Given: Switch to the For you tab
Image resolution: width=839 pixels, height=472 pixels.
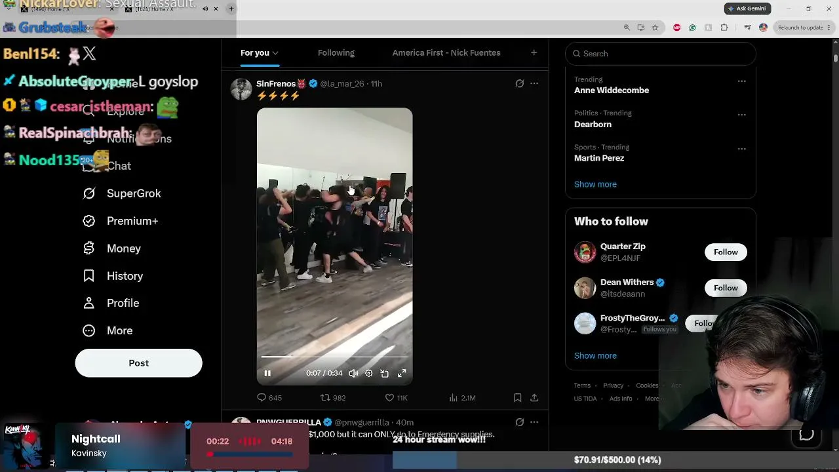Looking at the screenshot, I should [x=260, y=52].
